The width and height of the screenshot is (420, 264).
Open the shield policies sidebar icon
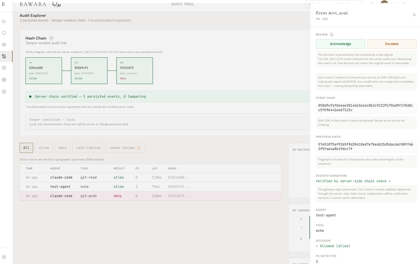4,33
